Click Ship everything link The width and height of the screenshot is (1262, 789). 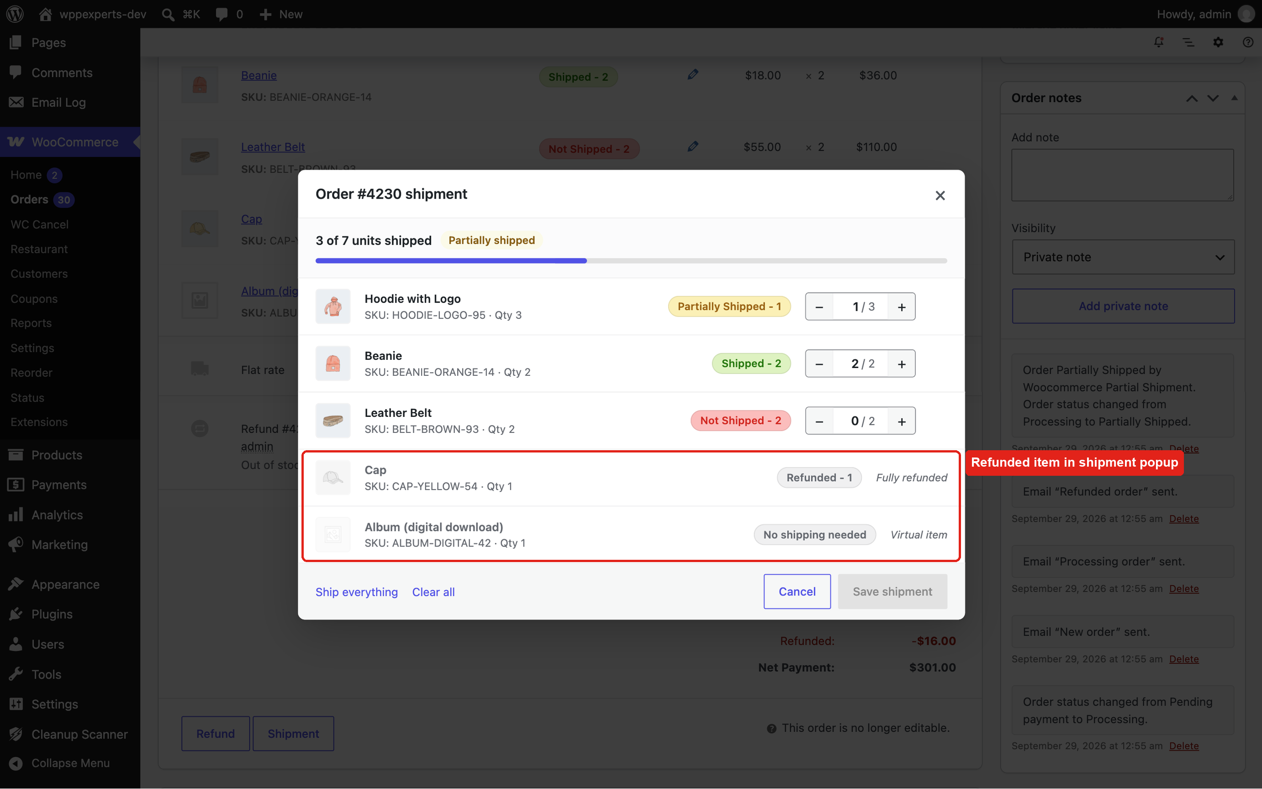point(356,592)
